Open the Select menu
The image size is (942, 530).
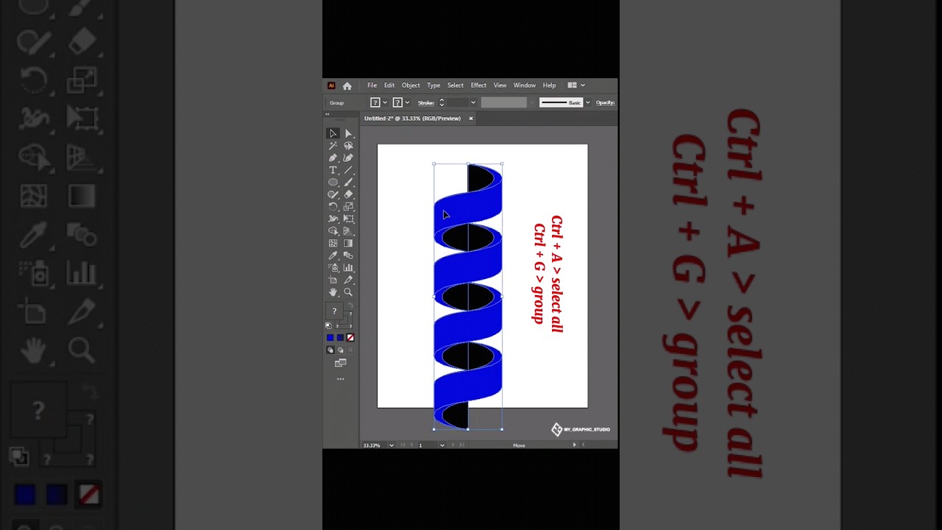456,85
